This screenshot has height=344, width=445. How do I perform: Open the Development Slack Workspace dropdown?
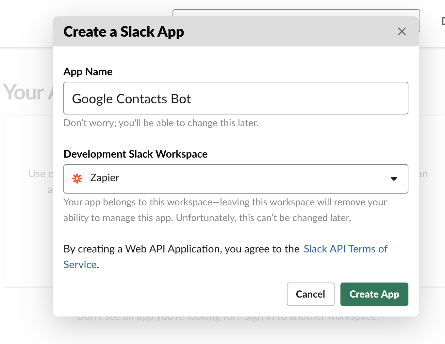(236, 179)
